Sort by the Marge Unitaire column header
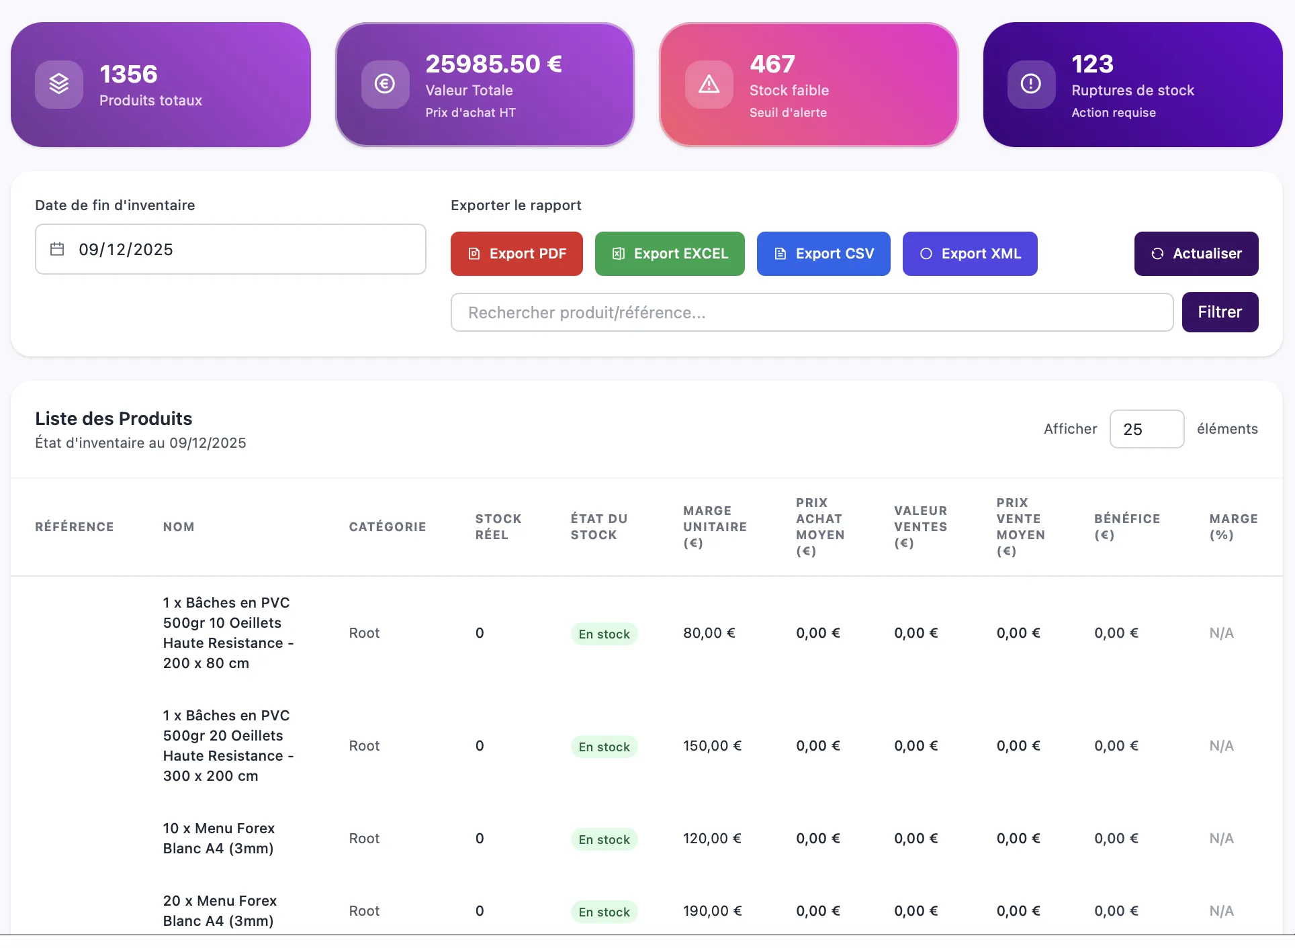Screen dimensions: 1295x948 pyautogui.click(x=715, y=527)
